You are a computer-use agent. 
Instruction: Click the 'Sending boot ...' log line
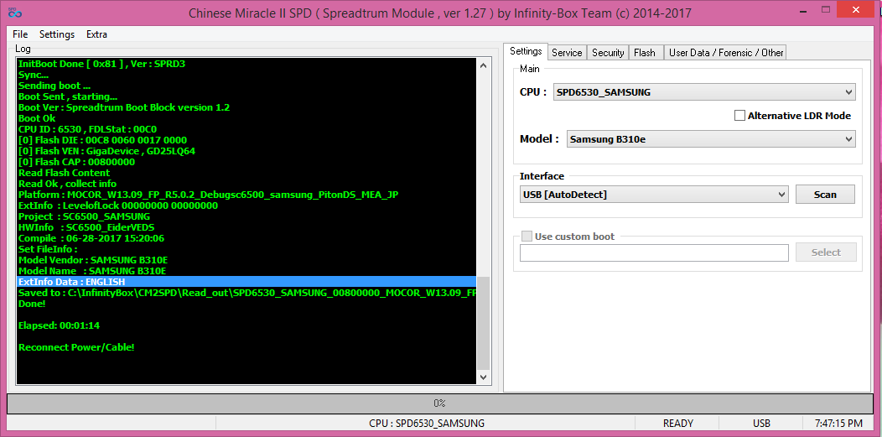pyautogui.click(x=54, y=86)
